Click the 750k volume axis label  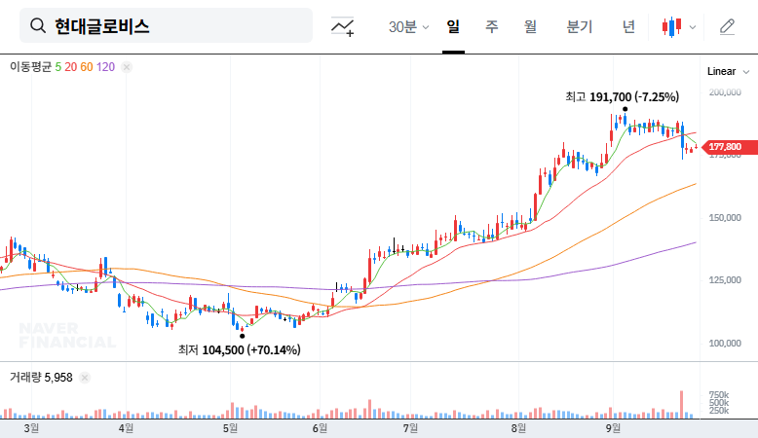719,395
